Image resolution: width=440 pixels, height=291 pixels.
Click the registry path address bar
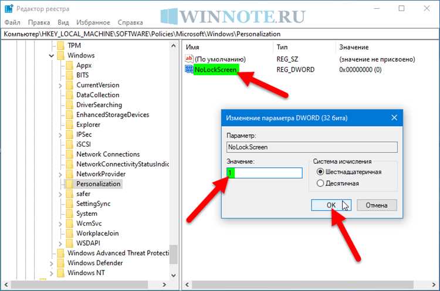220,34
